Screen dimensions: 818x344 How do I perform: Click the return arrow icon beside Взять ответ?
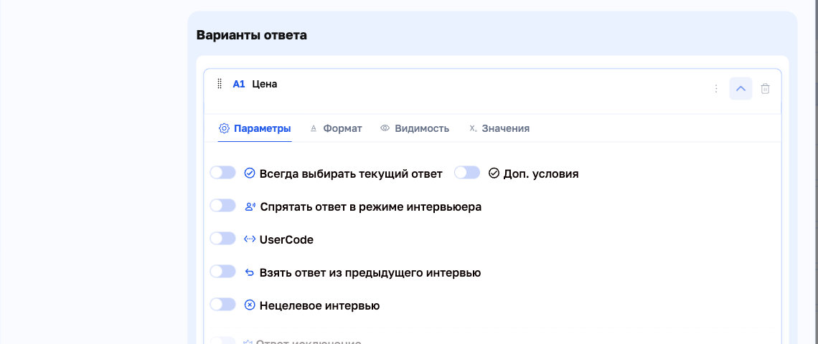pos(250,272)
